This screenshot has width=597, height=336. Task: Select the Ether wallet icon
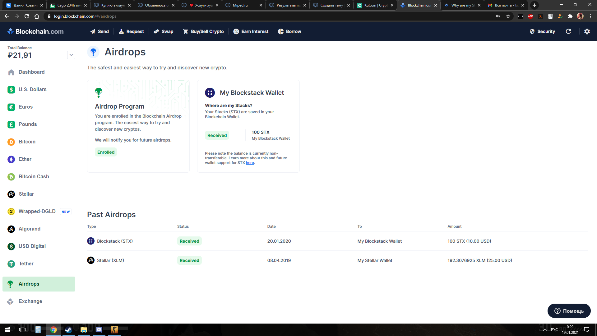pyautogui.click(x=11, y=159)
